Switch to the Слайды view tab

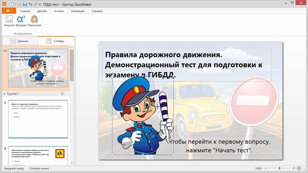(x=56, y=41)
